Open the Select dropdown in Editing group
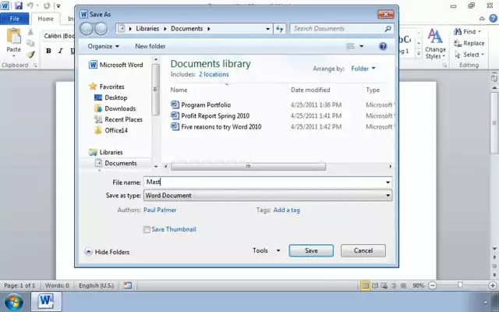Image resolution: width=499 pixels, height=312 pixels. click(469, 55)
